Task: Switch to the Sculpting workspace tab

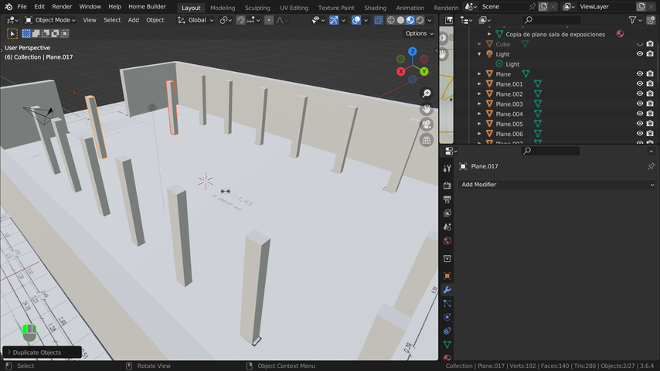Action: (x=257, y=8)
